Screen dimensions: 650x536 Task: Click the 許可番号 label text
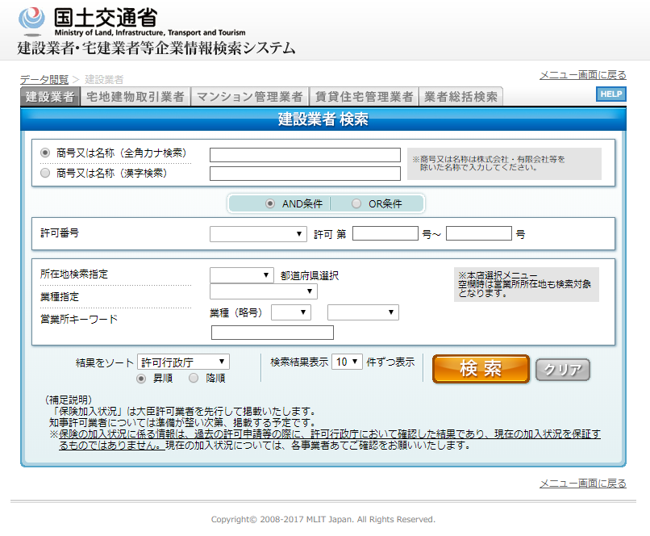[x=60, y=232]
